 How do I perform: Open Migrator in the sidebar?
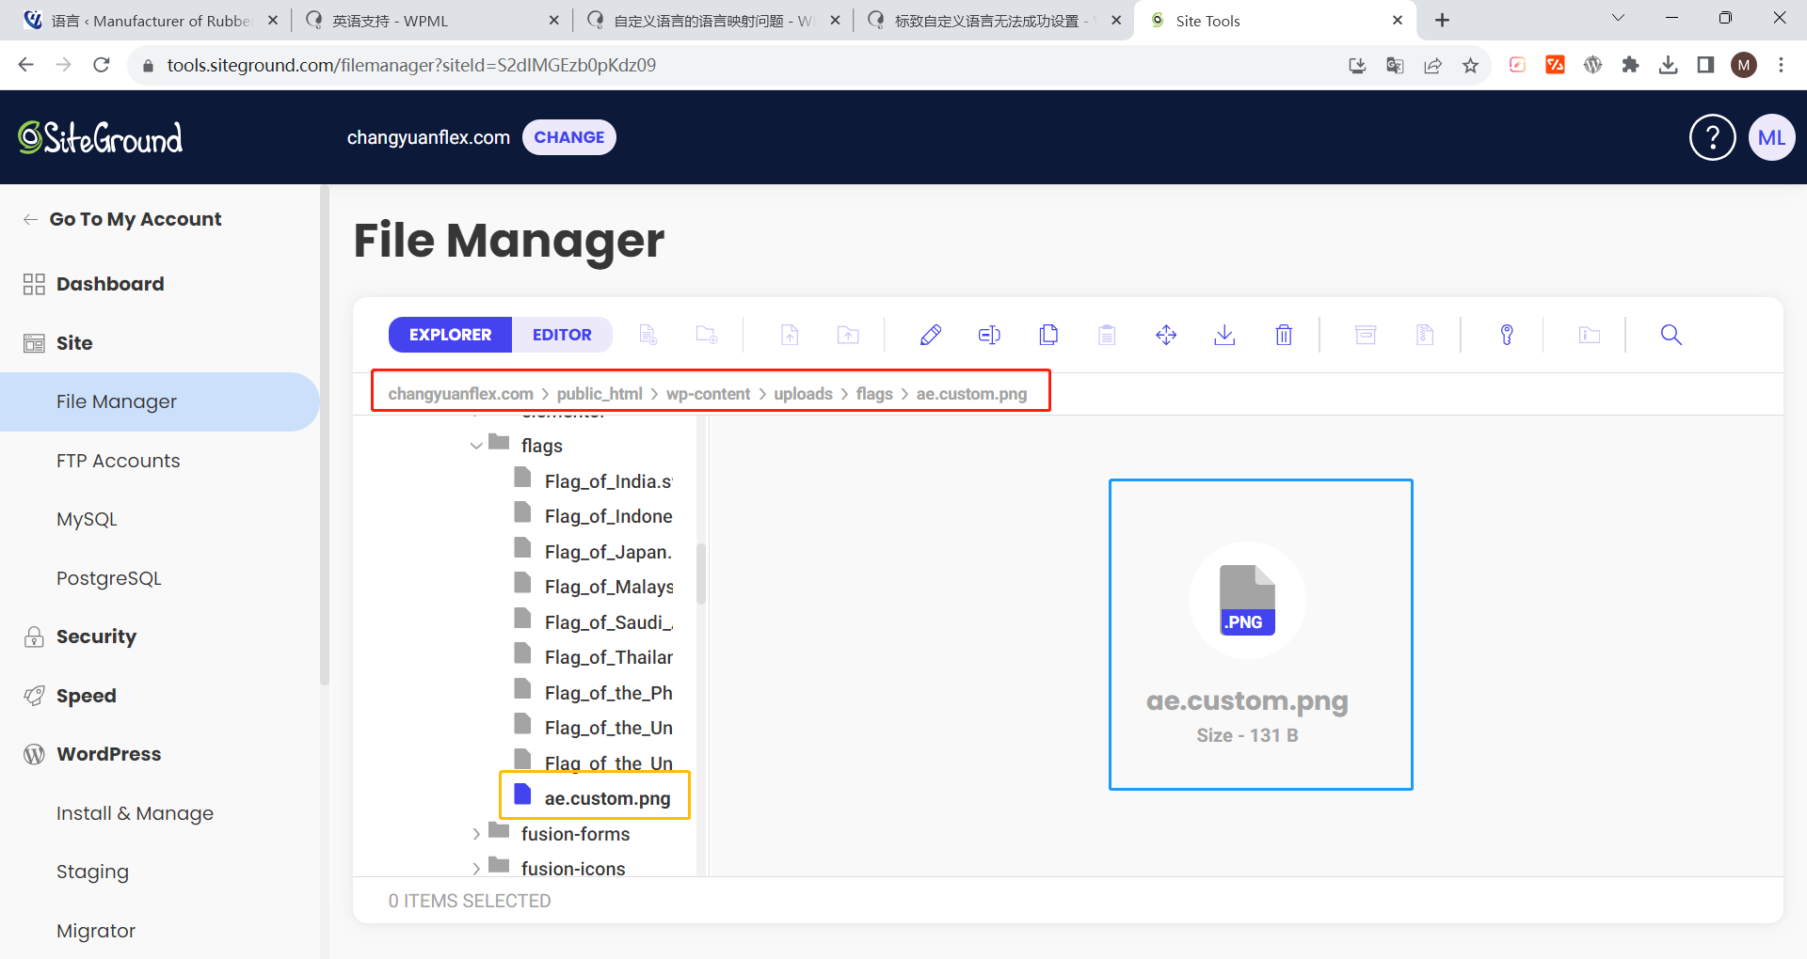tap(95, 931)
